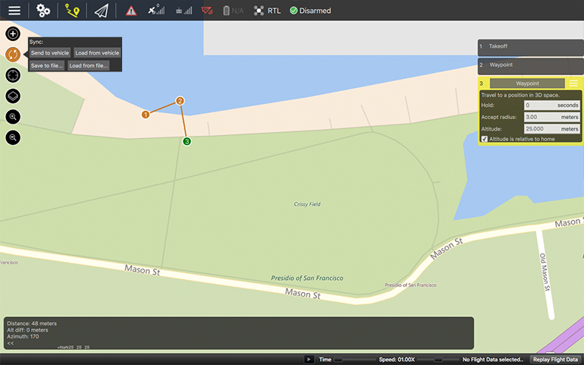Image resolution: width=584 pixels, height=365 pixels.
Task: Click the replay Time slider
Action: coord(356,359)
